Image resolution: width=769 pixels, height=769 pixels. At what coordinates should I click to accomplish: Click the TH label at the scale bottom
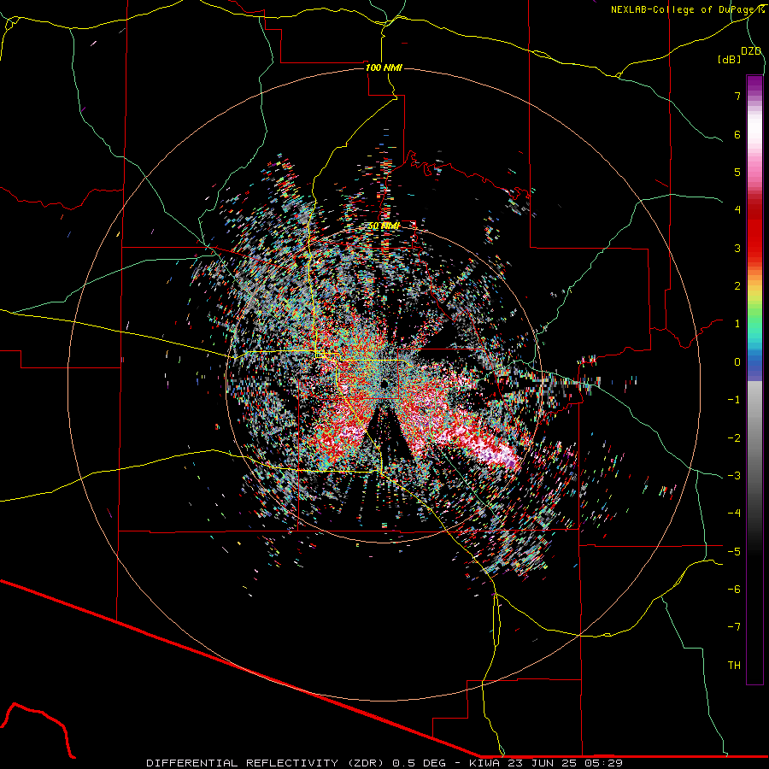coord(734,666)
